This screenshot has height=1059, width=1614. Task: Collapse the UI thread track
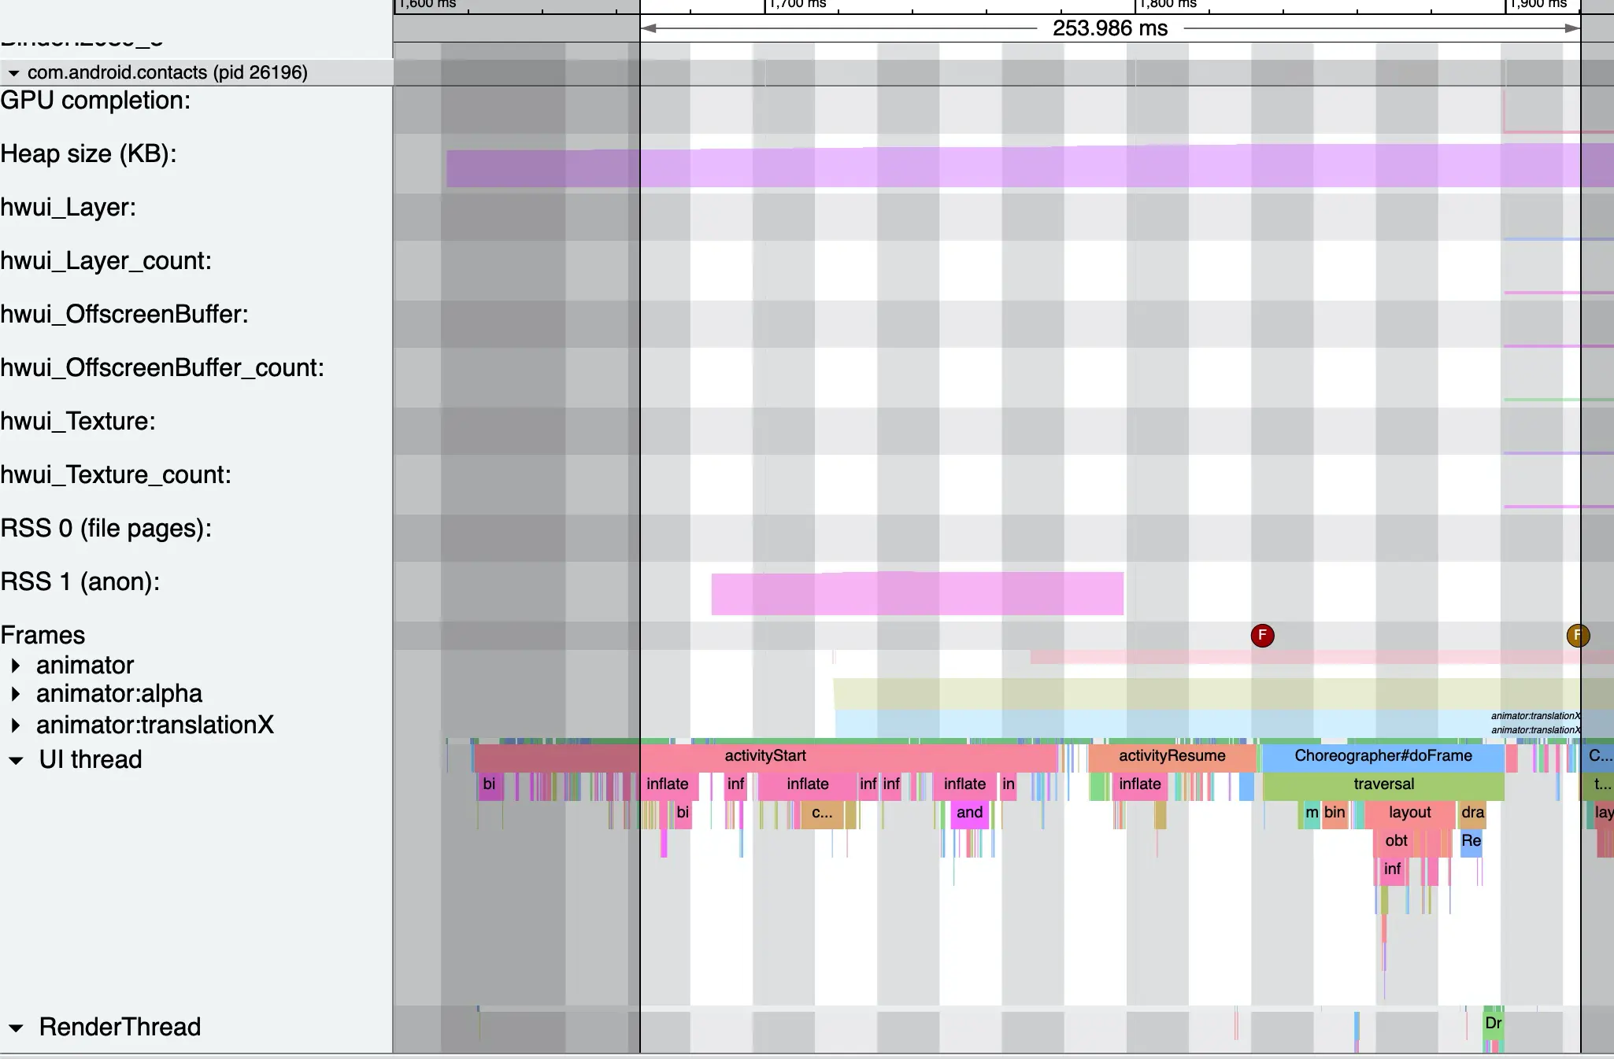tap(16, 761)
